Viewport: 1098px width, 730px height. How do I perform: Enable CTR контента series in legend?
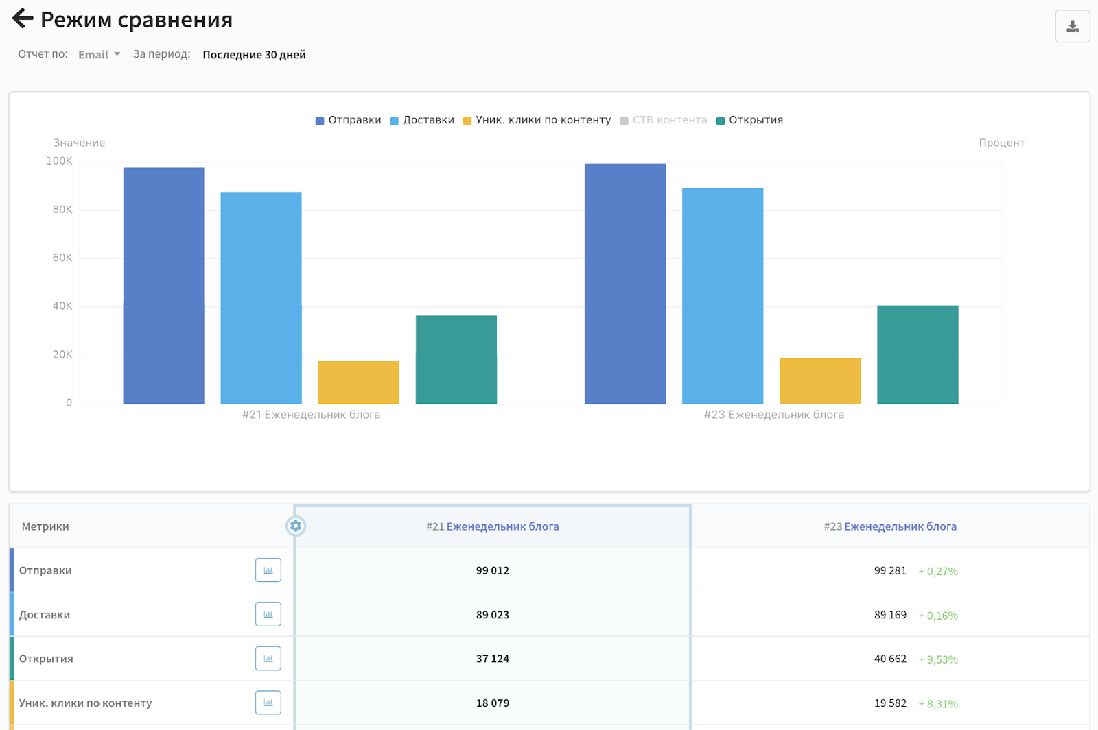pos(664,120)
